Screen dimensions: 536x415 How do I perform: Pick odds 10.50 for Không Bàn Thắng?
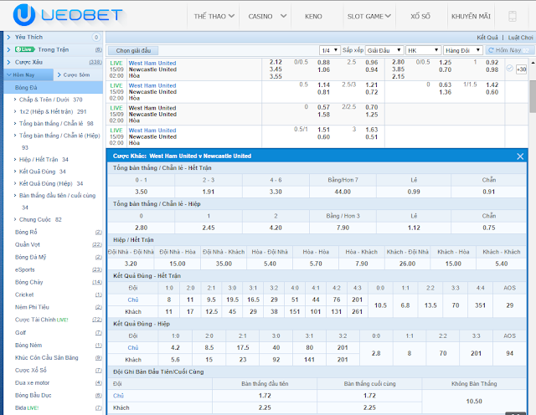(x=474, y=401)
